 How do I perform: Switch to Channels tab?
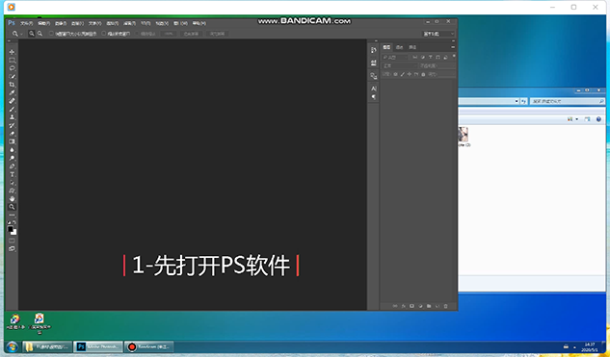coord(399,47)
